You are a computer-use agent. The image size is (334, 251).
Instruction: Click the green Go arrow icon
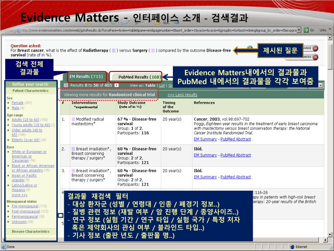click(x=306, y=30)
